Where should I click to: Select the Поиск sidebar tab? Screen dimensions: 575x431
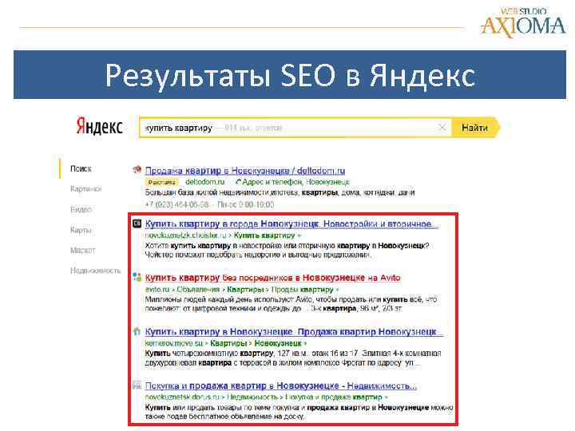point(81,169)
